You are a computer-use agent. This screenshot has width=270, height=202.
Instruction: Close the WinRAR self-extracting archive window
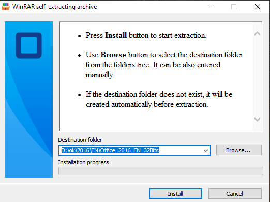pos(258,7)
